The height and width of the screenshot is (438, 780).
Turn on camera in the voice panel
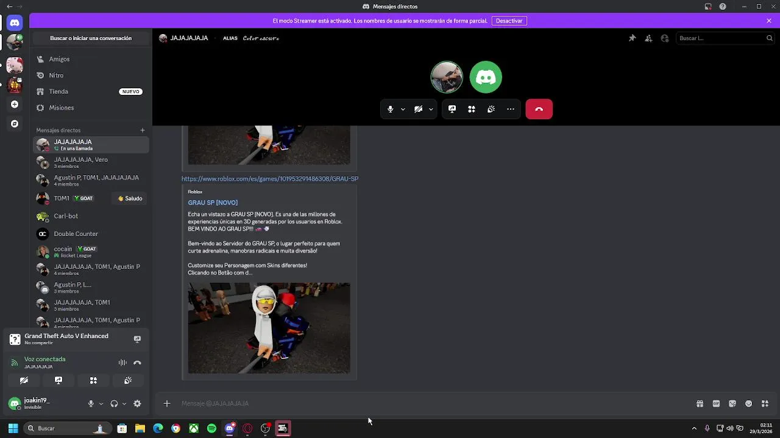tap(24, 380)
